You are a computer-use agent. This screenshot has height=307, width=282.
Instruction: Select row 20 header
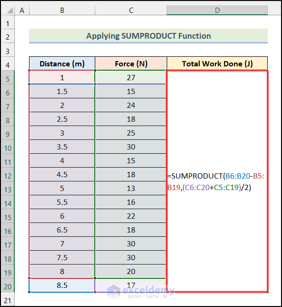pos(8,285)
